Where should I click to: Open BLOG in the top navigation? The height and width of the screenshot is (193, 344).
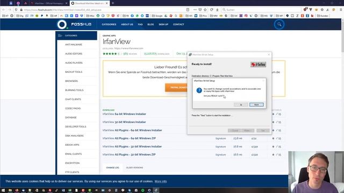pyautogui.click(x=150, y=24)
